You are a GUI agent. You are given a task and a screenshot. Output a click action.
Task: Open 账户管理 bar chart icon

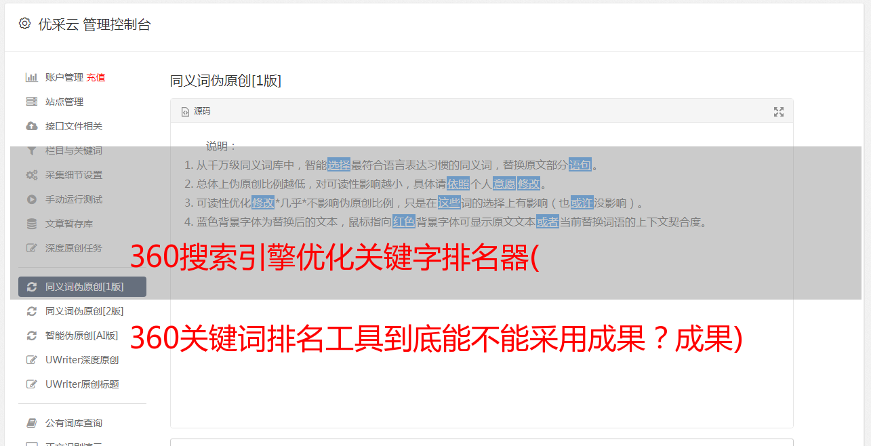point(31,77)
